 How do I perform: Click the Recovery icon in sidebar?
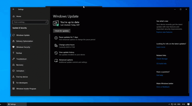point(13,65)
